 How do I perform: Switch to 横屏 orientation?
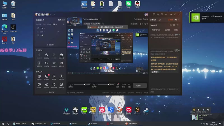point(59,20)
